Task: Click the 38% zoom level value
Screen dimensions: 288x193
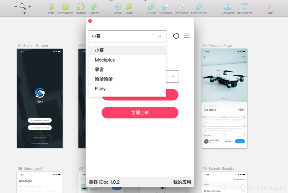Action: (23, 13)
